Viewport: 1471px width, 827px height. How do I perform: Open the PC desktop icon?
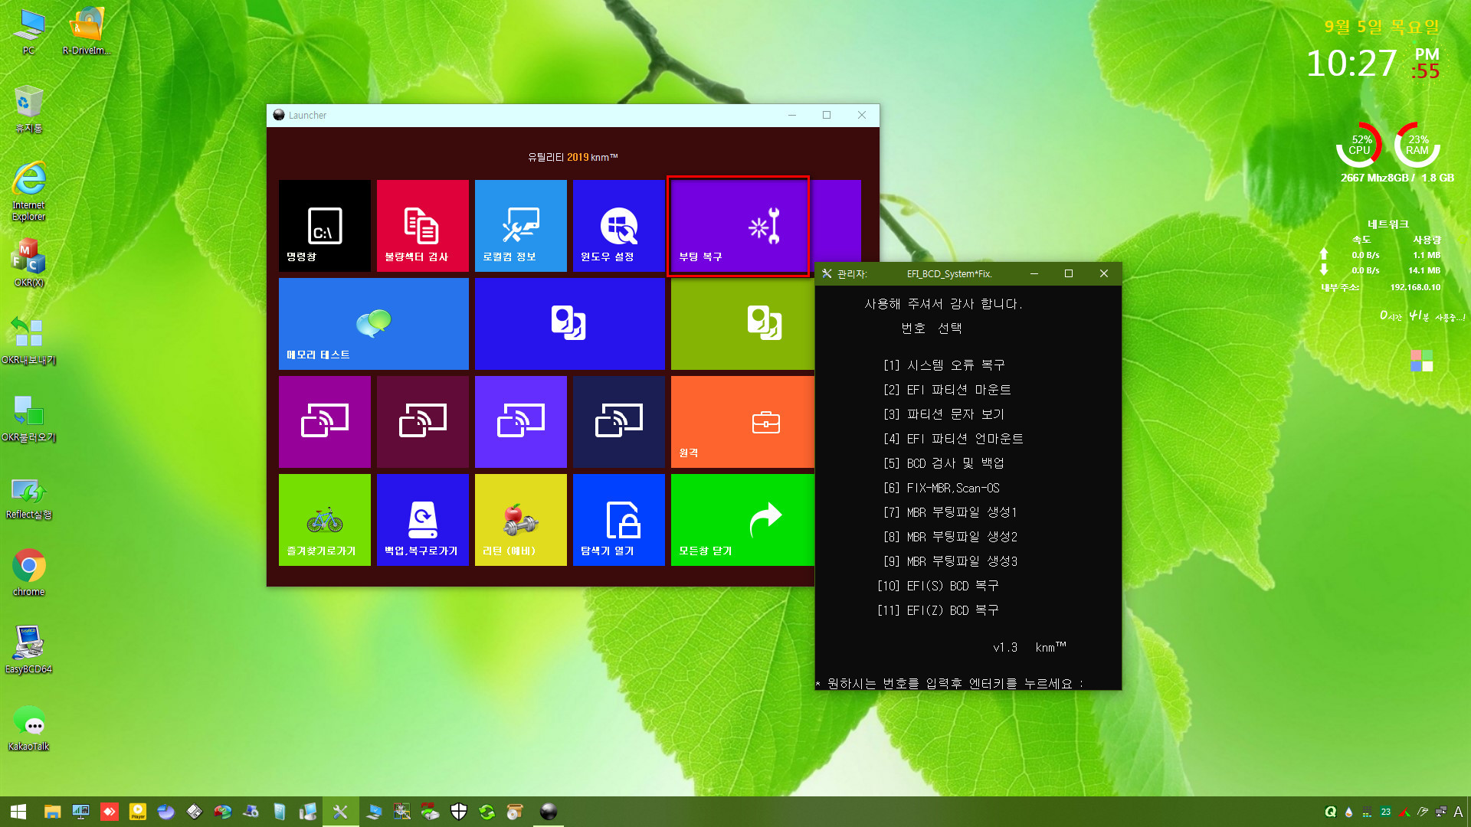[28, 32]
